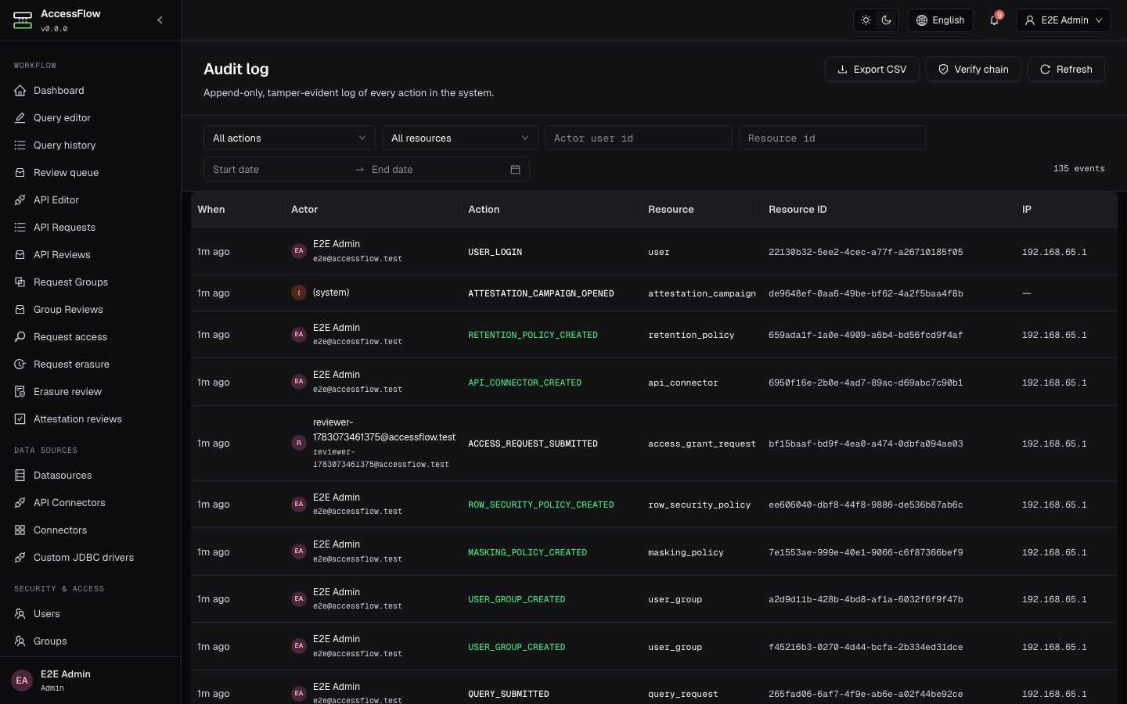Screen dimensions: 1127x704
Task: Click ACCESS_REQUEST_SUBMITTED action text
Action: click(x=533, y=444)
